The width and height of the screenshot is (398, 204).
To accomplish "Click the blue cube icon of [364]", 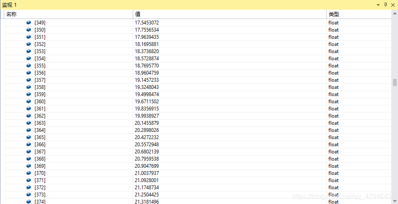I will tap(29, 130).
